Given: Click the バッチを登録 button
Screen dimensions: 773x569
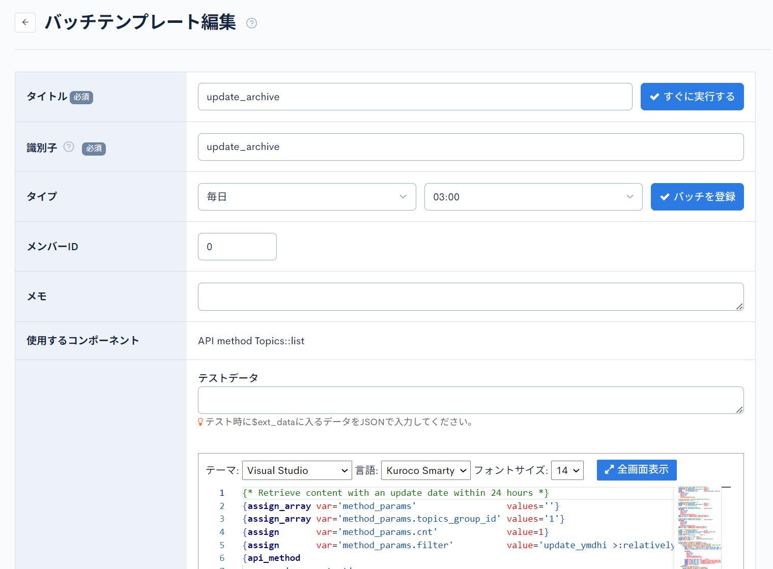Looking at the screenshot, I should tap(697, 197).
